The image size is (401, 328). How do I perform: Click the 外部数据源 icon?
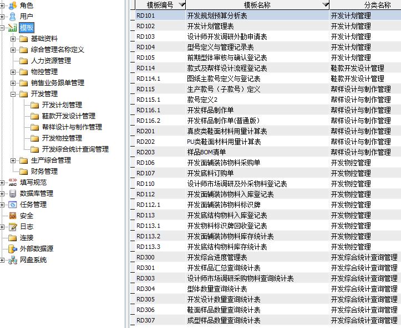(12, 249)
